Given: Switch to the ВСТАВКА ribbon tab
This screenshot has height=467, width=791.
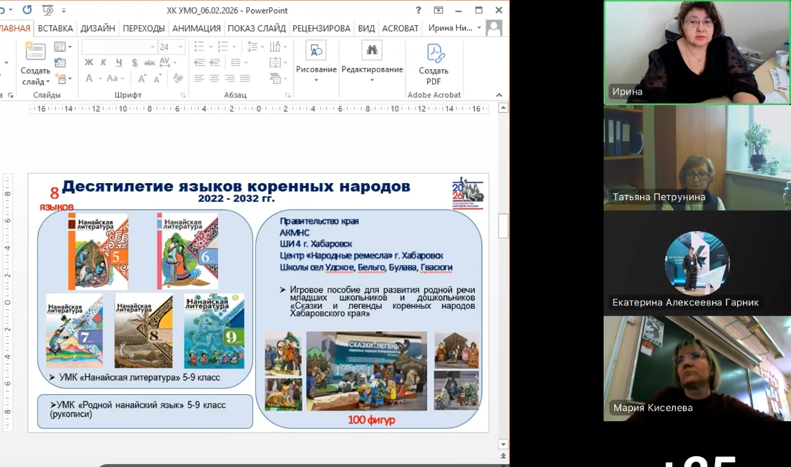Looking at the screenshot, I should tap(55, 29).
